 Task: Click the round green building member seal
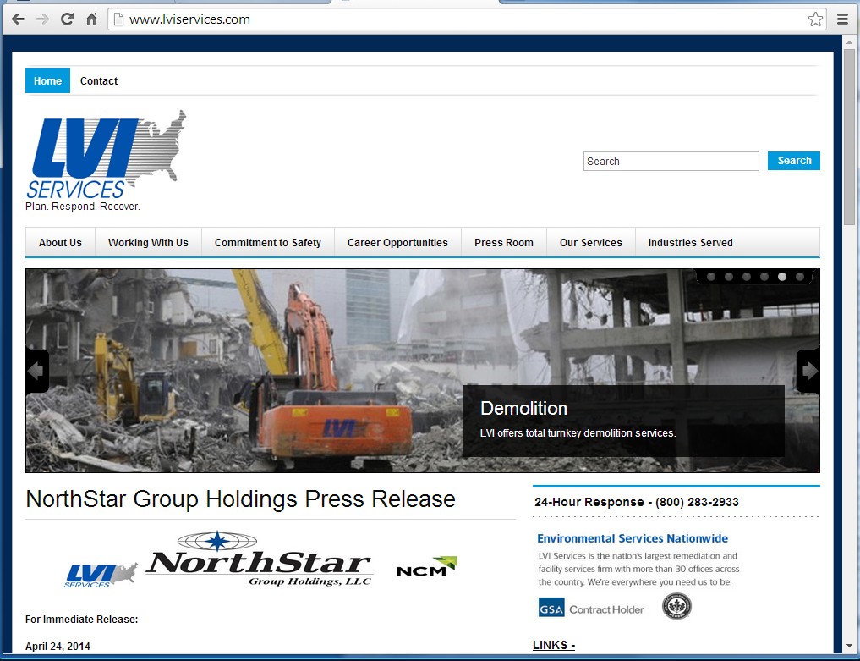pyautogui.click(x=676, y=607)
